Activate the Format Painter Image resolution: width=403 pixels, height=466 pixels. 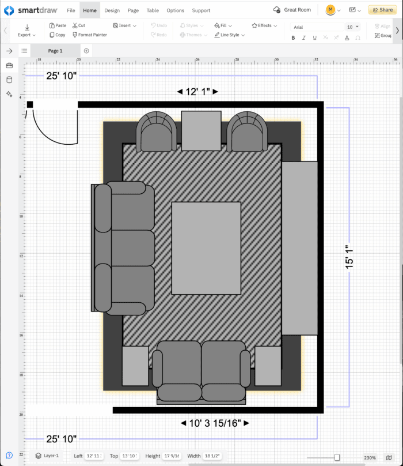point(90,35)
